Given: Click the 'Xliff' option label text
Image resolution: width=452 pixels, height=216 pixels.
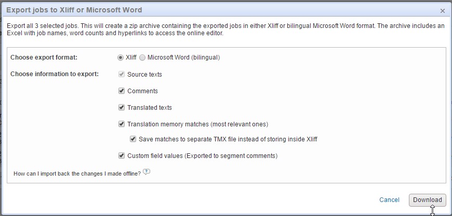Looking at the screenshot, I should point(131,57).
